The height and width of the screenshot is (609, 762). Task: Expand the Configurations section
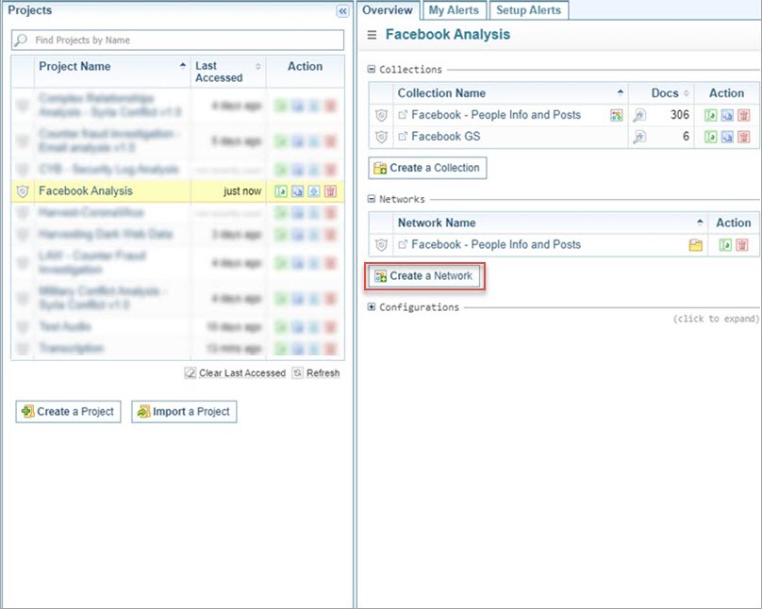pyautogui.click(x=372, y=307)
